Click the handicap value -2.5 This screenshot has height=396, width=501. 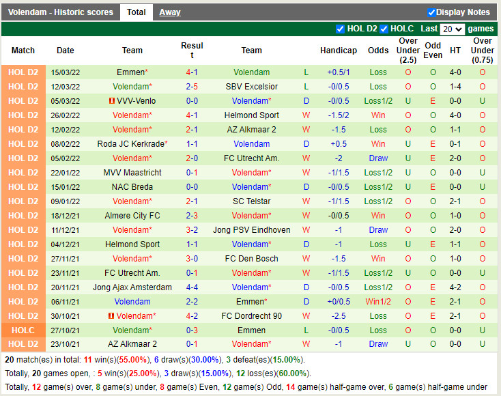[339, 316]
